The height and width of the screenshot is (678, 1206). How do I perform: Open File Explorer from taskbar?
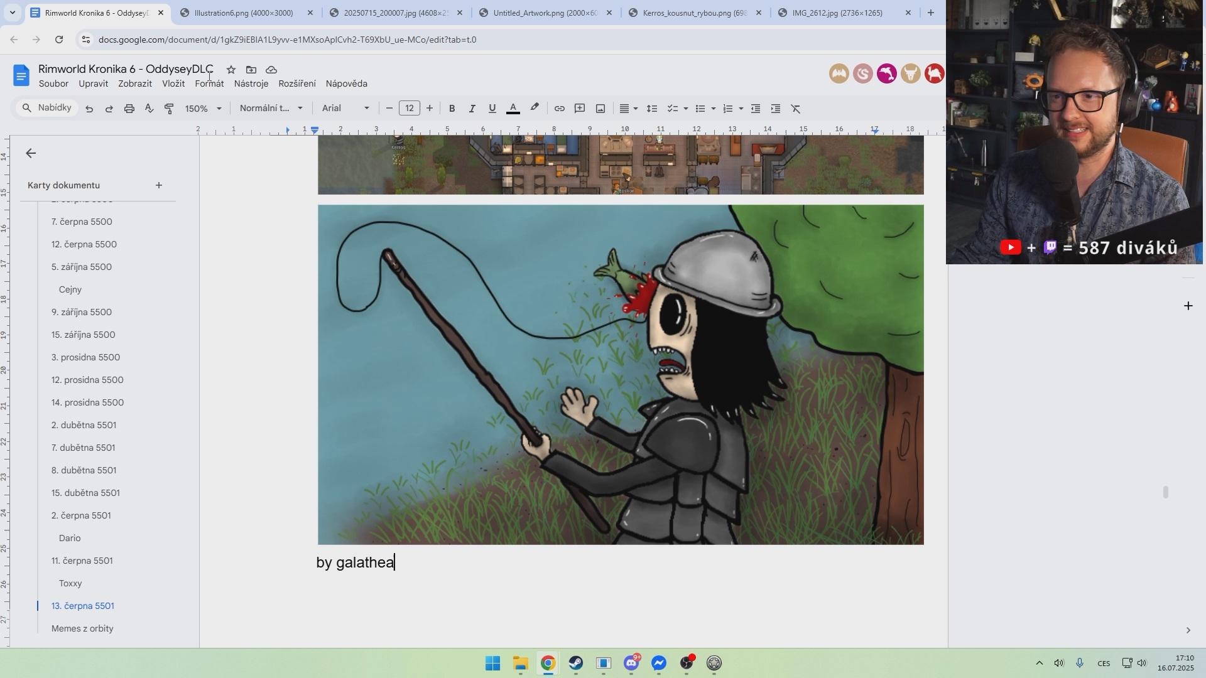coord(521,663)
